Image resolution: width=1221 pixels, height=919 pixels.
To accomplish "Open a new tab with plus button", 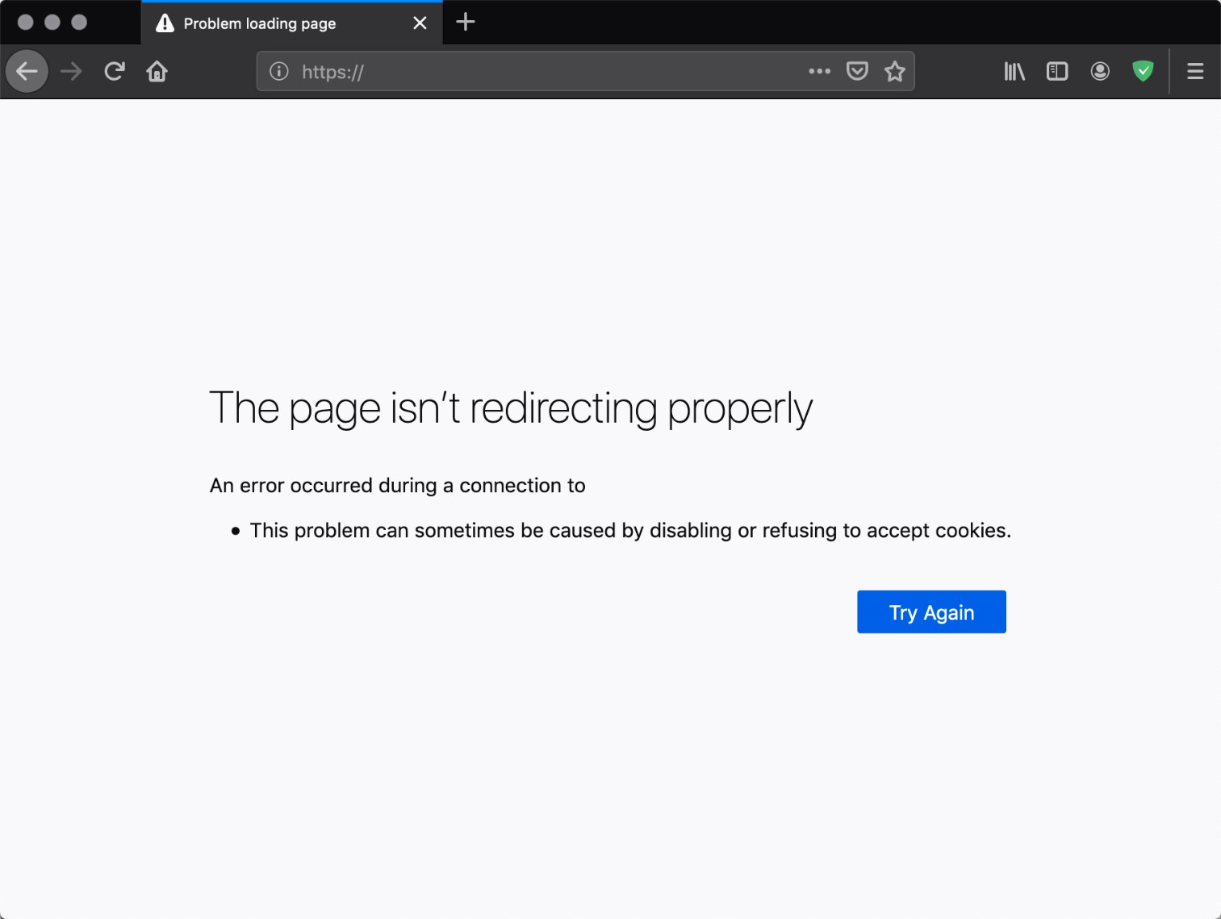I will point(466,22).
